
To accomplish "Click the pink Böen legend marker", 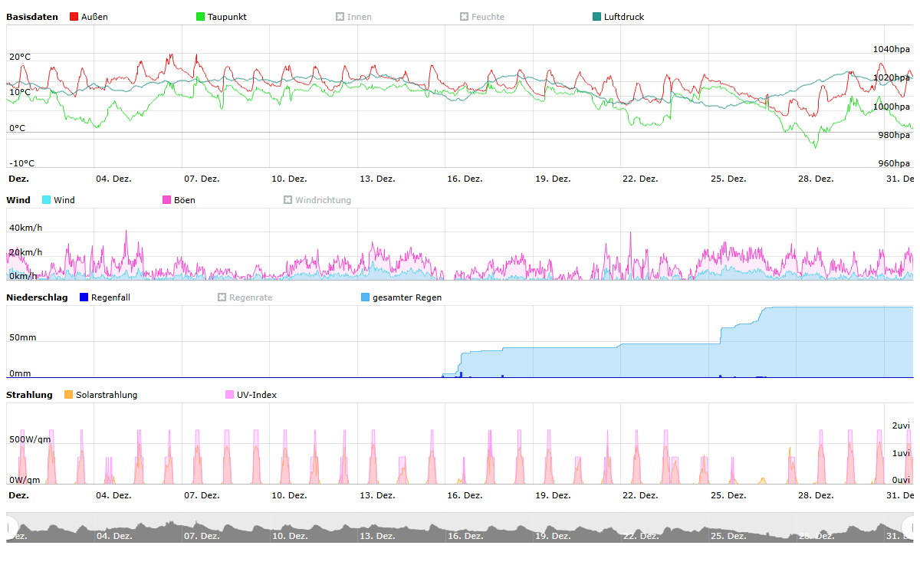I will (x=167, y=200).
